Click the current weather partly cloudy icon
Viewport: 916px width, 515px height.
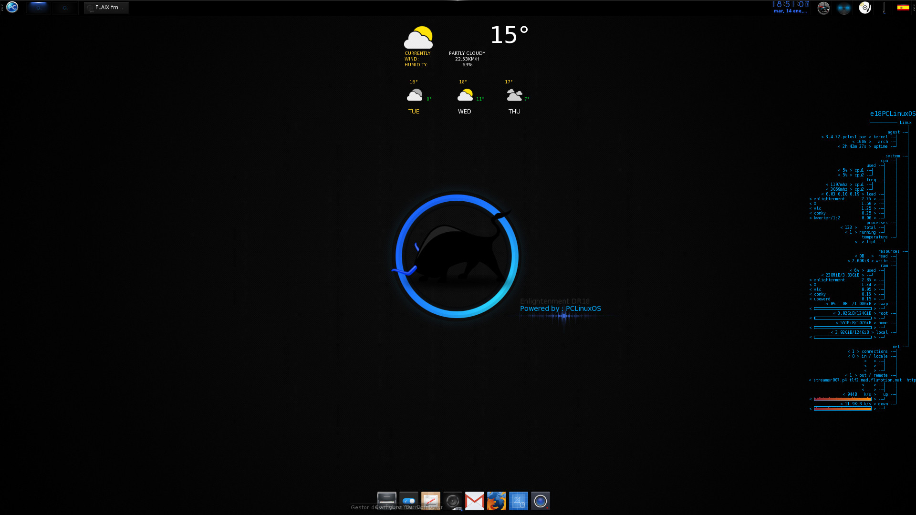(x=418, y=38)
